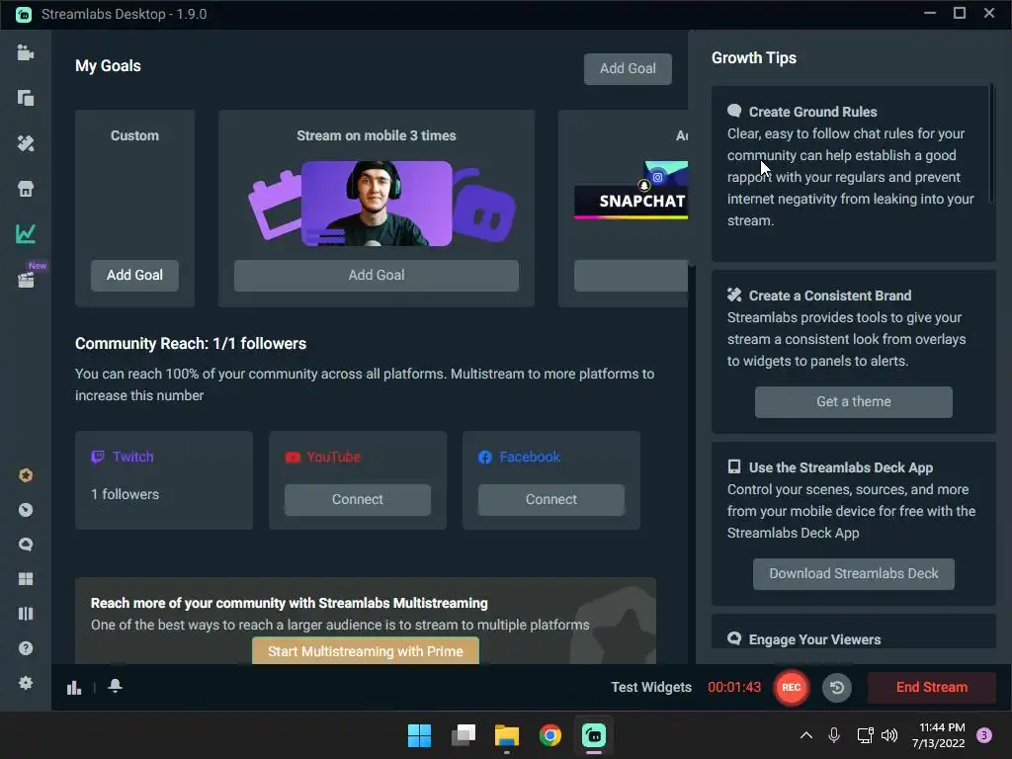Open the Prime star icon in the sidebar

click(x=25, y=475)
